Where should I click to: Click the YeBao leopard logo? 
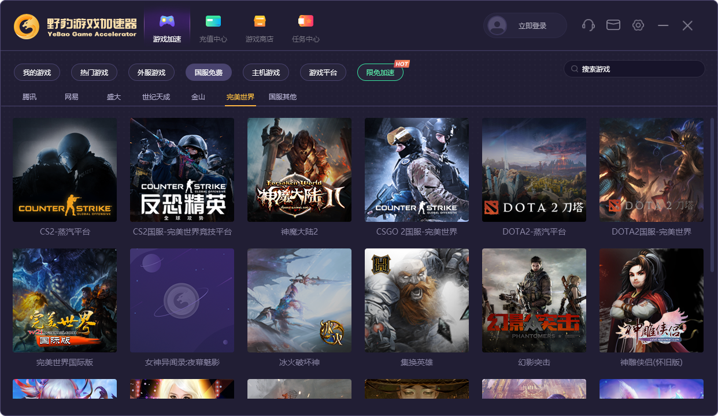pos(27,26)
